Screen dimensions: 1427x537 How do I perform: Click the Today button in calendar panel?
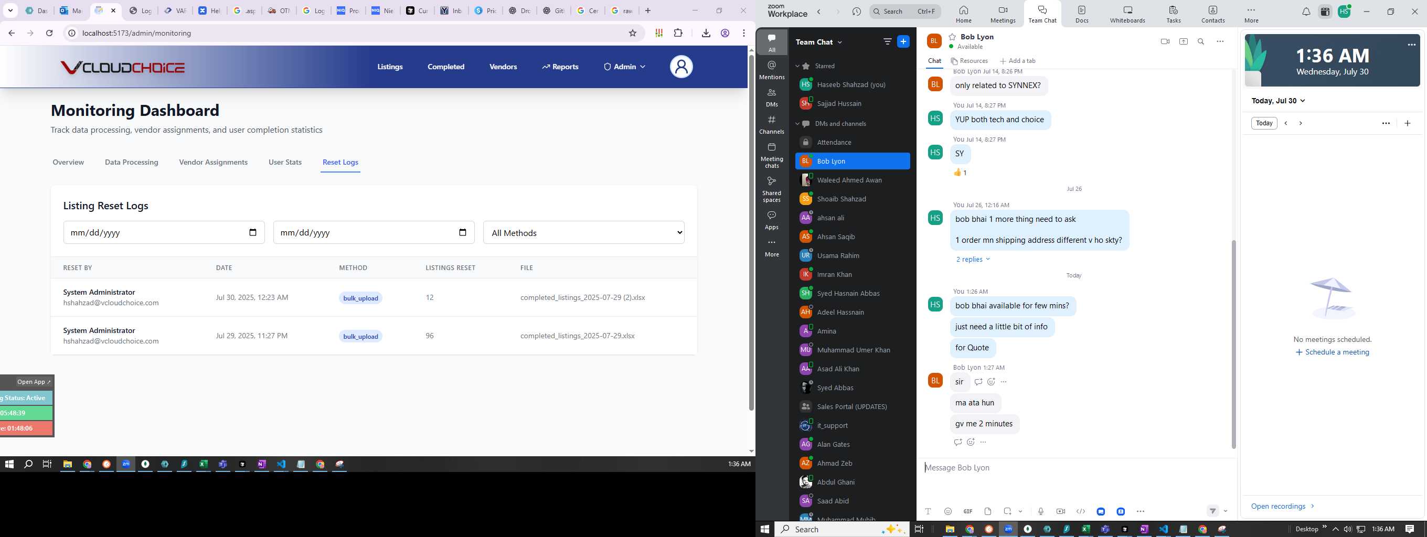[x=1264, y=123]
